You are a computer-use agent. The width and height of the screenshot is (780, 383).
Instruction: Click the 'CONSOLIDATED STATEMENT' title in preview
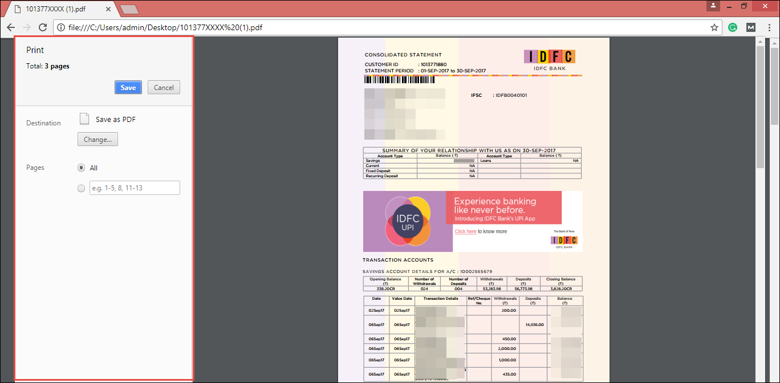pyautogui.click(x=403, y=55)
